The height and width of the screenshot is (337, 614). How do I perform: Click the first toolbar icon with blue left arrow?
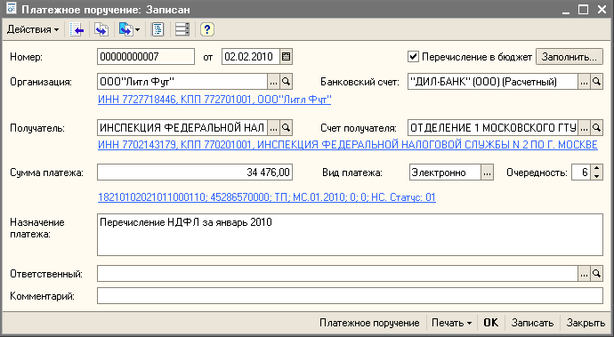pos(77,29)
